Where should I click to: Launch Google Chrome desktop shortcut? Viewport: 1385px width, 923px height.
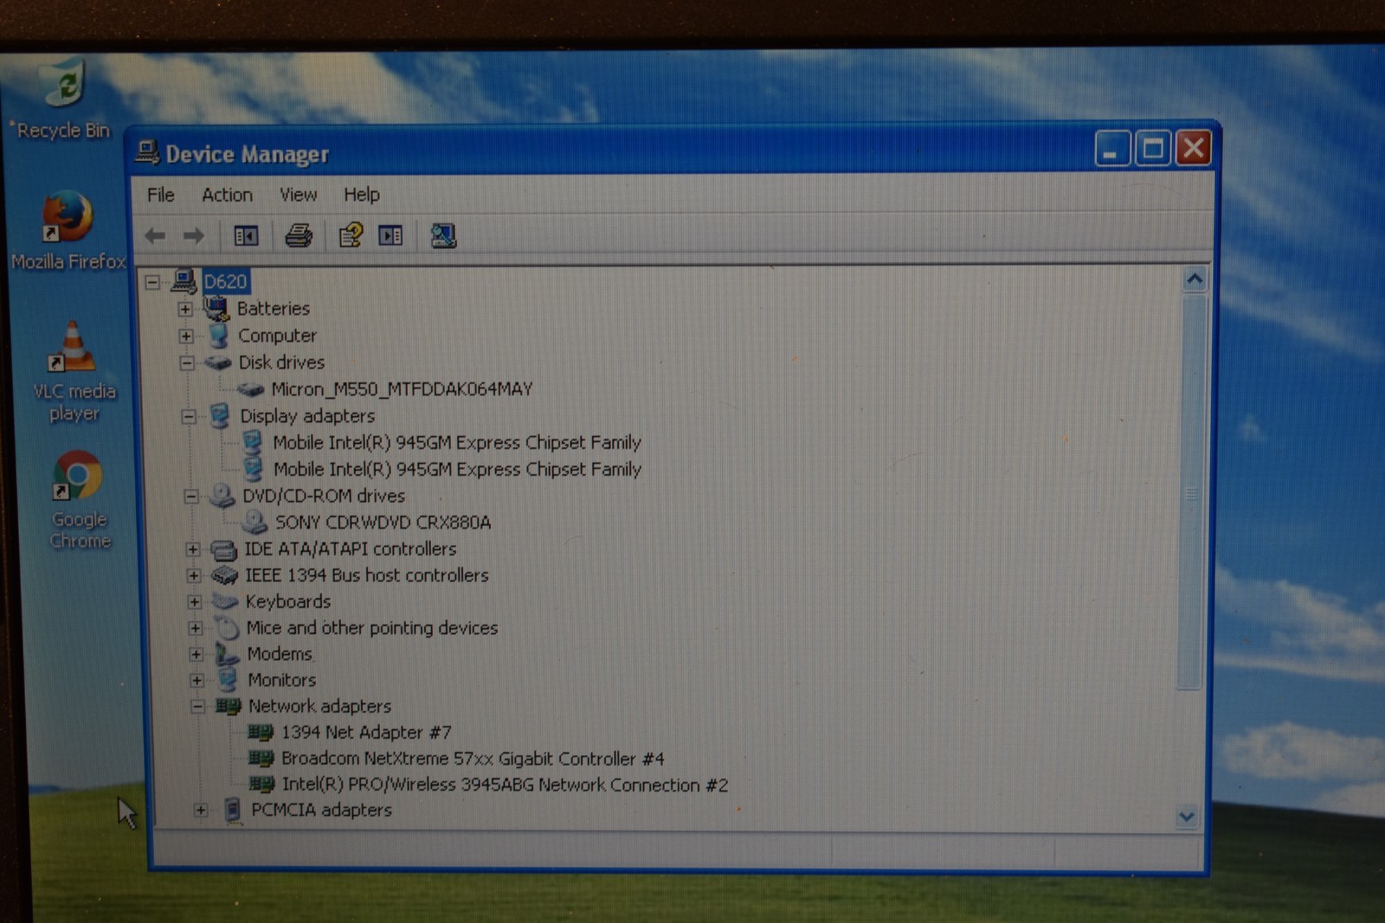78,500
